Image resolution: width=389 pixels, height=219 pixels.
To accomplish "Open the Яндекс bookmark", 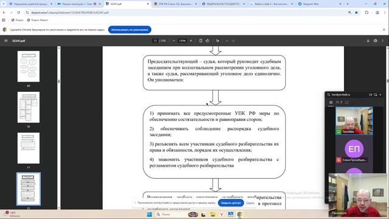I will [x=18, y=20].
